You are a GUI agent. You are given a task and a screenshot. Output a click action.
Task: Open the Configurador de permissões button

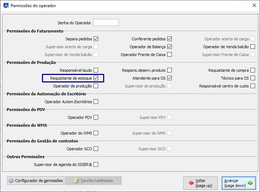(36, 181)
